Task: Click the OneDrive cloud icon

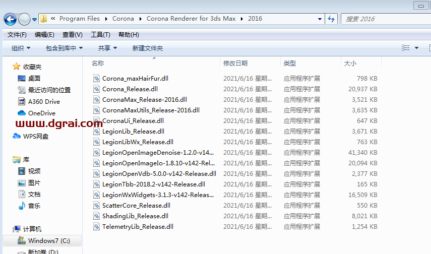Action: (x=22, y=113)
